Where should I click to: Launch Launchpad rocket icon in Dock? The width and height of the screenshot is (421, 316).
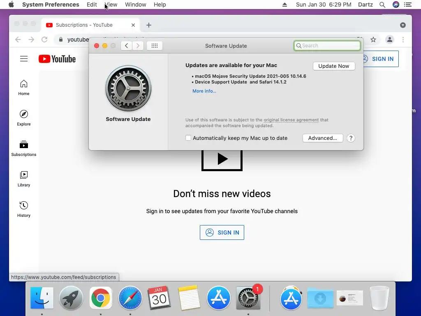click(71, 298)
